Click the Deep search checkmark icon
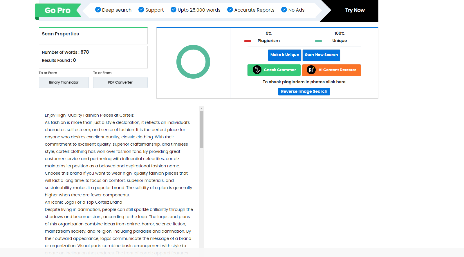This screenshot has height=257, width=464. click(x=98, y=10)
